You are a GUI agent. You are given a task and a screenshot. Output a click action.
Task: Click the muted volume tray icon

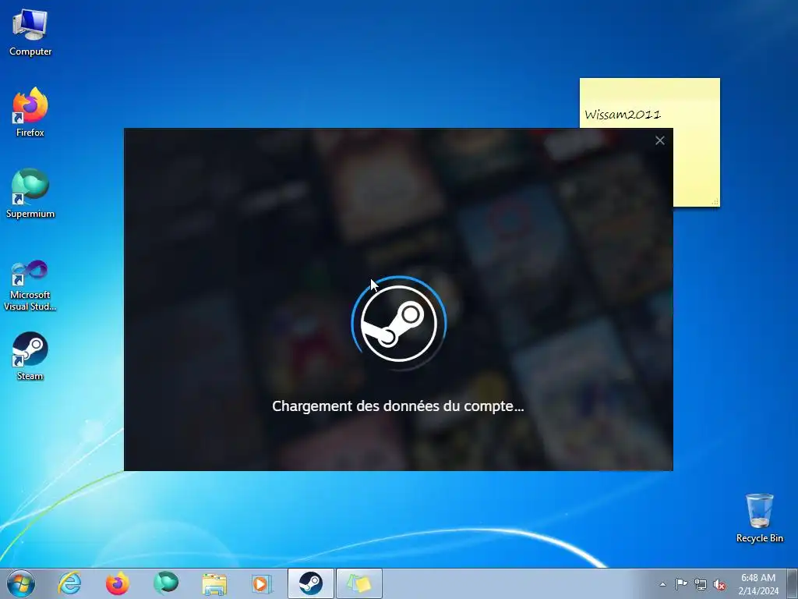[719, 584]
